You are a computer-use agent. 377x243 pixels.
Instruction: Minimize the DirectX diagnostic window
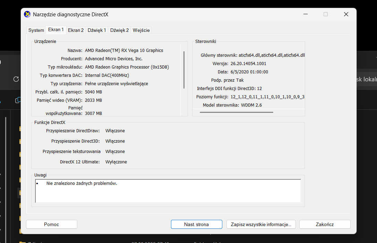tap(305, 14)
